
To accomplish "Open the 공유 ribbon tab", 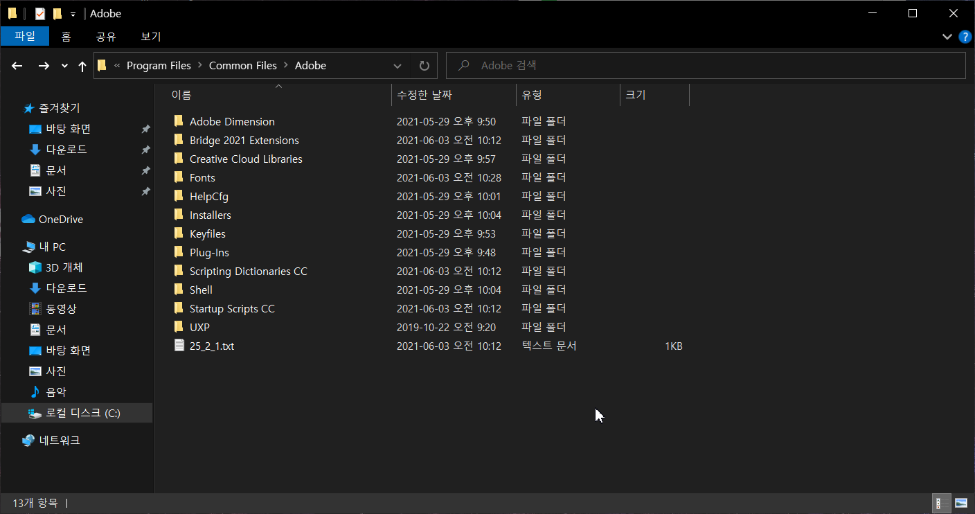I will click(106, 36).
